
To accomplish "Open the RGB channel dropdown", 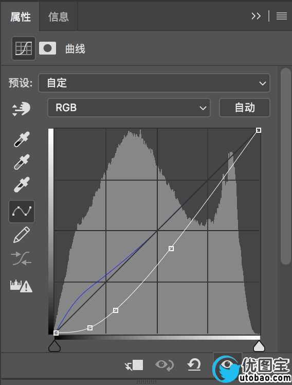I will tap(129, 108).
